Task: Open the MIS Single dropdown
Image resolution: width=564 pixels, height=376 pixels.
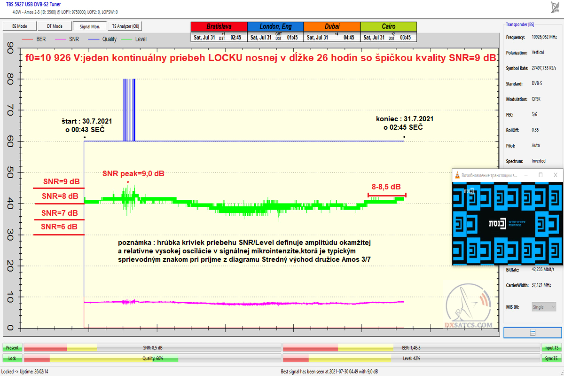Action: 544,307
